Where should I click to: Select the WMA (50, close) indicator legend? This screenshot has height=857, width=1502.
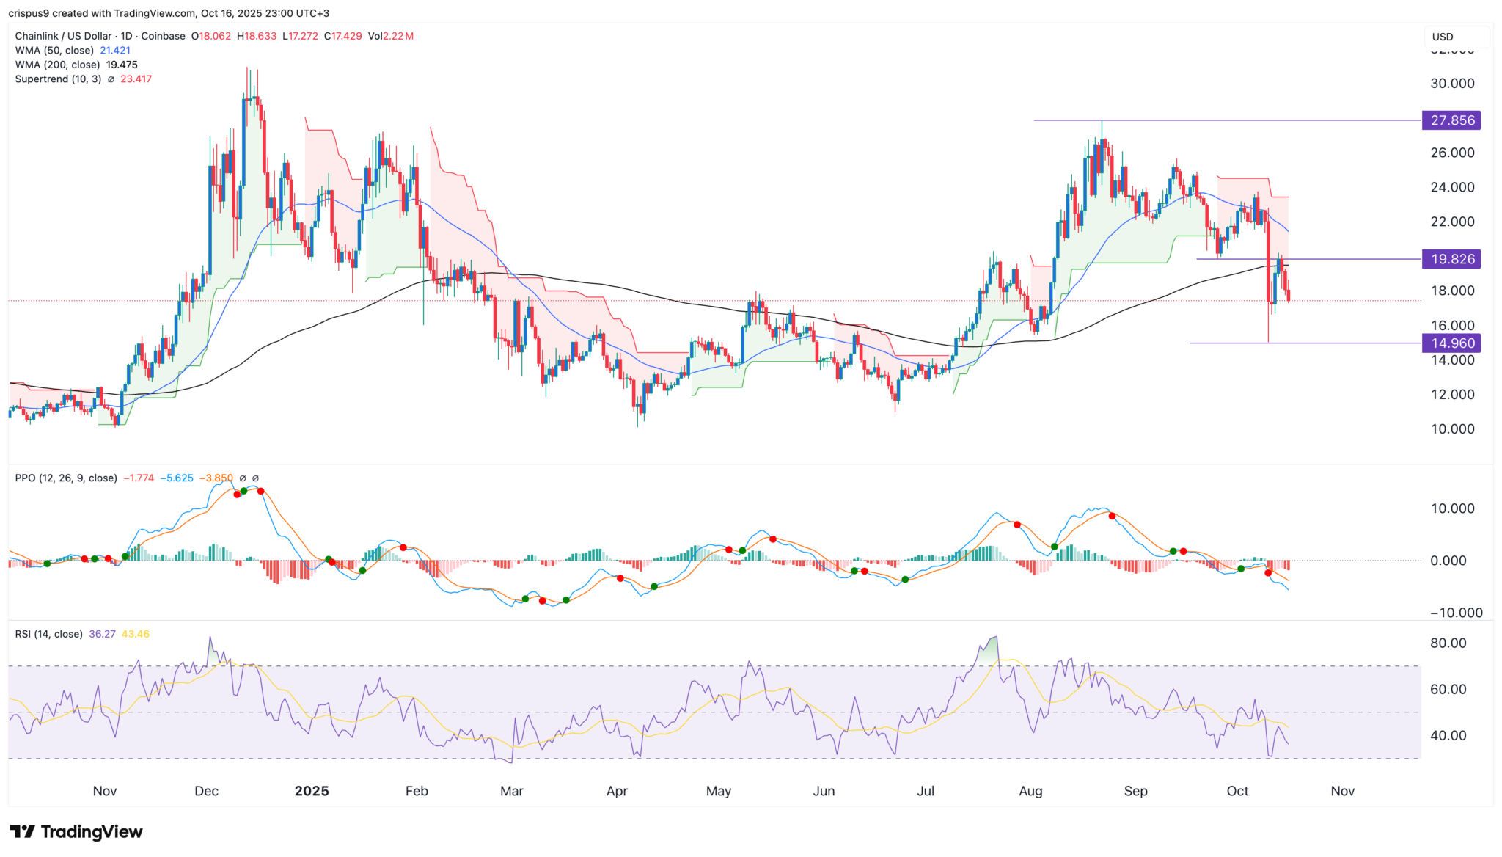[55, 51]
